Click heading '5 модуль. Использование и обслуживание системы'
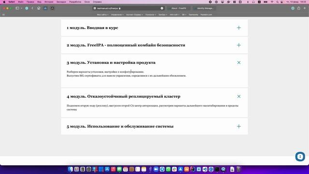This screenshot has width=309, height=174. coord(120,126)
